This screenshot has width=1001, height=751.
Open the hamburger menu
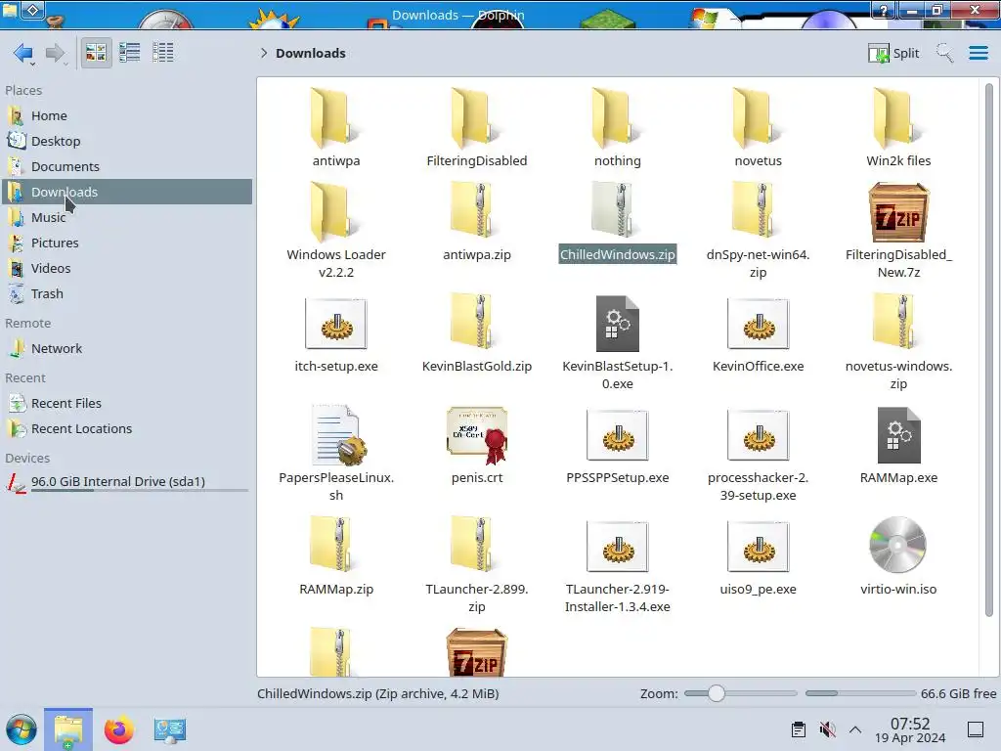pos(978,53)
